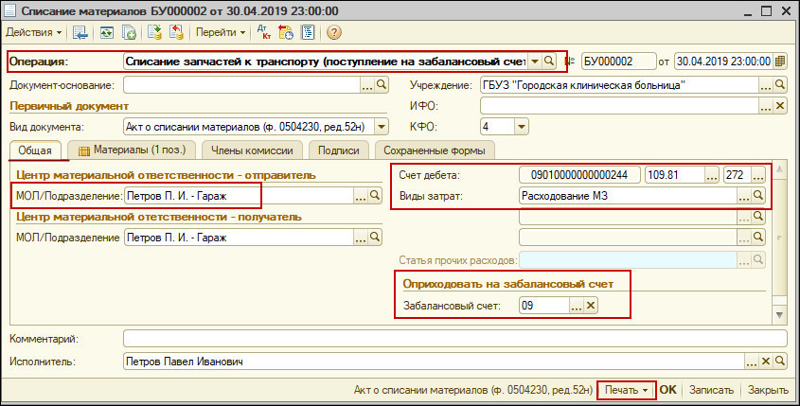Open the Перейти menu
Image resolution: width=800 pixels, height=406 pixels.
221,32
